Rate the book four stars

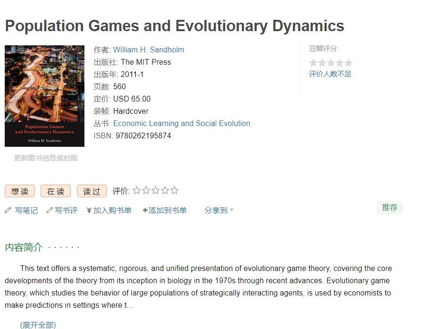[x=165, y=191]
